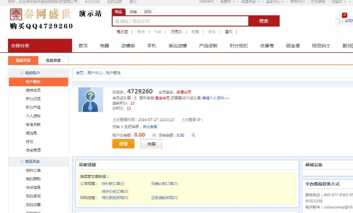Screen dimensions: 353x213
Task: Click the orange 提现 button
Action: [x=123, y=144]
